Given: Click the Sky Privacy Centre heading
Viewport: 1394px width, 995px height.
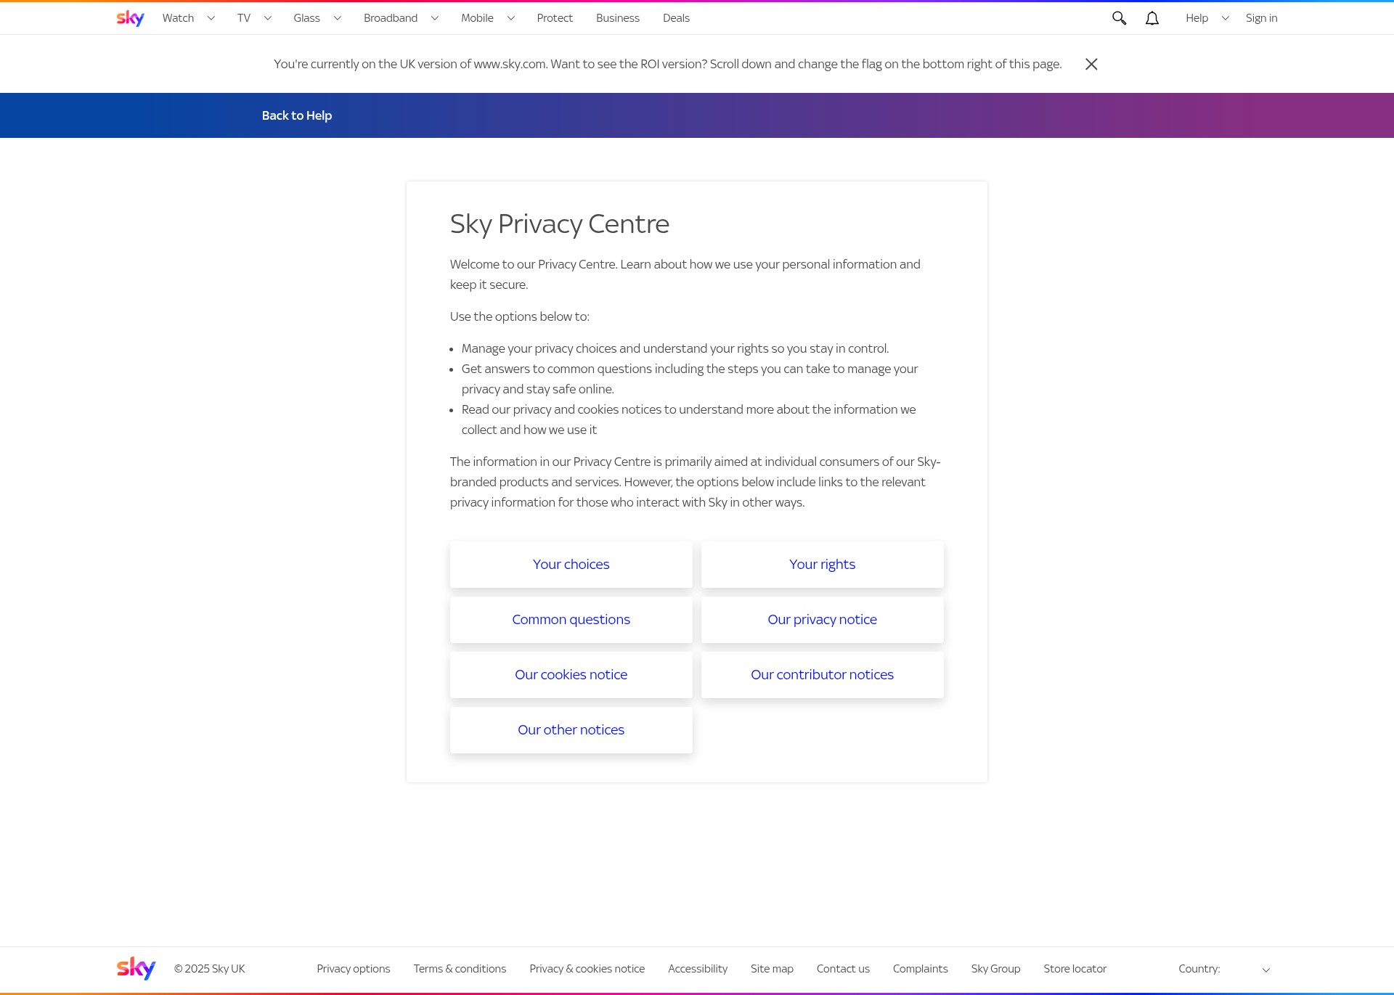Looking at the screenshot, I should pos(560,224).
